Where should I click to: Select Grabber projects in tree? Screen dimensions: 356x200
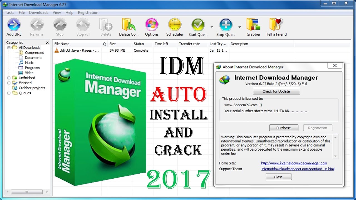tap(32, 88)
